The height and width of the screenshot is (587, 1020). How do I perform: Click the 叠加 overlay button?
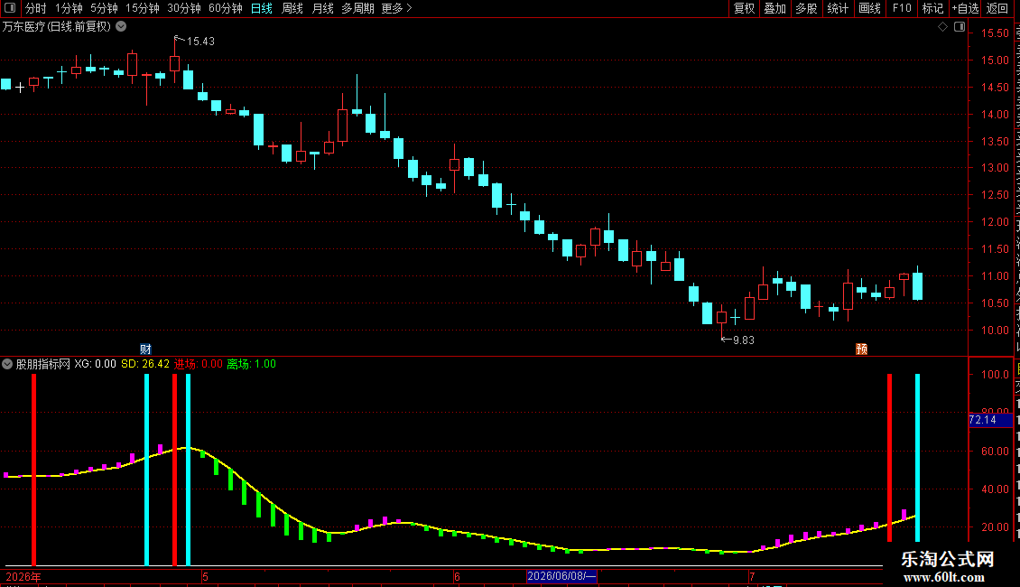coord(774,8)
